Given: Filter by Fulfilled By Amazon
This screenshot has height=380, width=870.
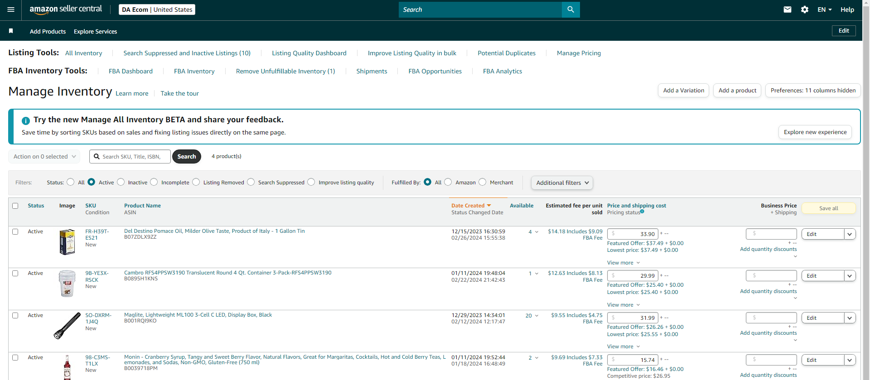Looking at the screenshot, I should [x=448, y=182].
